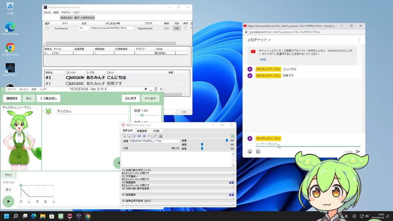This screenshot has width=393, height=221.
Task: Open the Edge(Default) browser dropdown
Action: point(148,28)
